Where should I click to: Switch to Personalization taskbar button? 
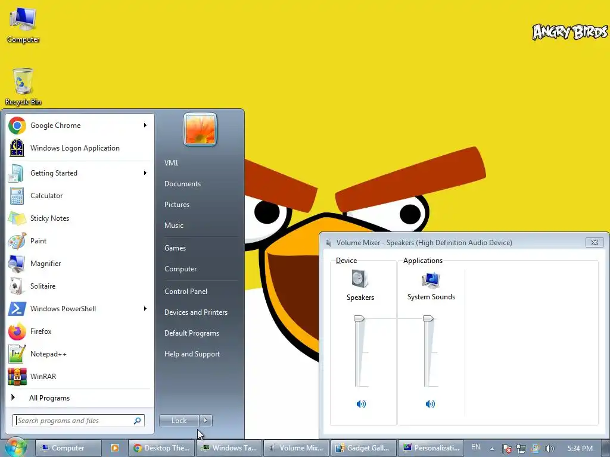tap(431, 448)
